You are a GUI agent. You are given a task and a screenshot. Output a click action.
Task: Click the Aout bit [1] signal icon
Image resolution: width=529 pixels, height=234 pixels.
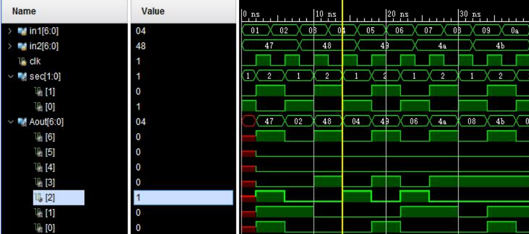coord(38,213)
